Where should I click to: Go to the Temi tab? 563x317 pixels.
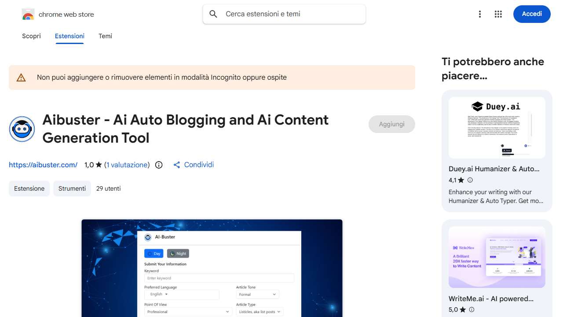tap(105, 36)
